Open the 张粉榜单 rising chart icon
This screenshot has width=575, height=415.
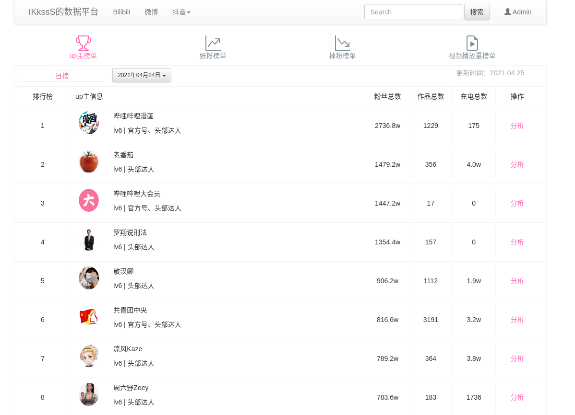tap(213, 43)
